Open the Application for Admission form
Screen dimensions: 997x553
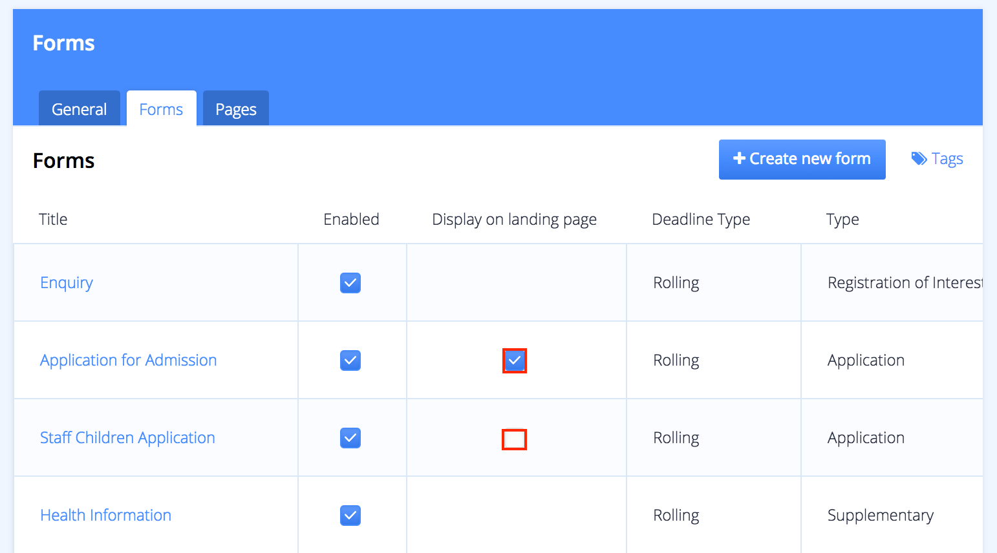(128, 360)
